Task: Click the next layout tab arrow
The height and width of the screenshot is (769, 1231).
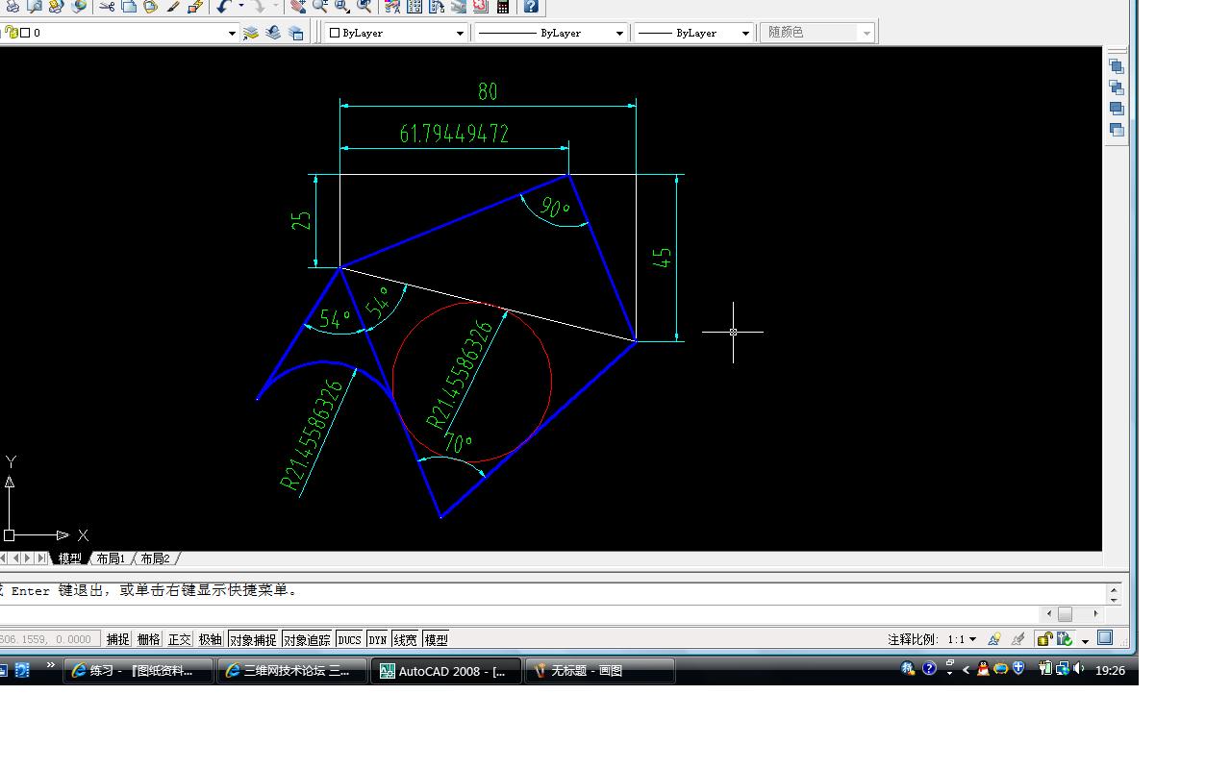Action: pos(28,558)
